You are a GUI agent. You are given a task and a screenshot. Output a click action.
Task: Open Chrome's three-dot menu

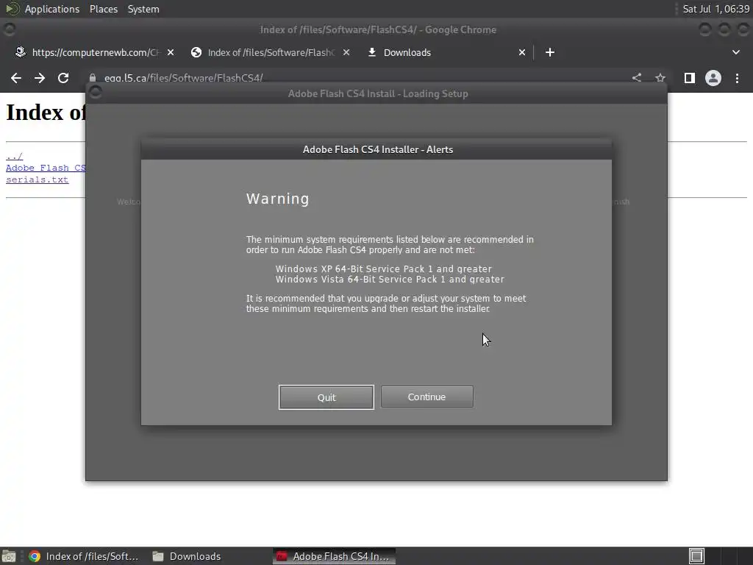pos(737,78)
